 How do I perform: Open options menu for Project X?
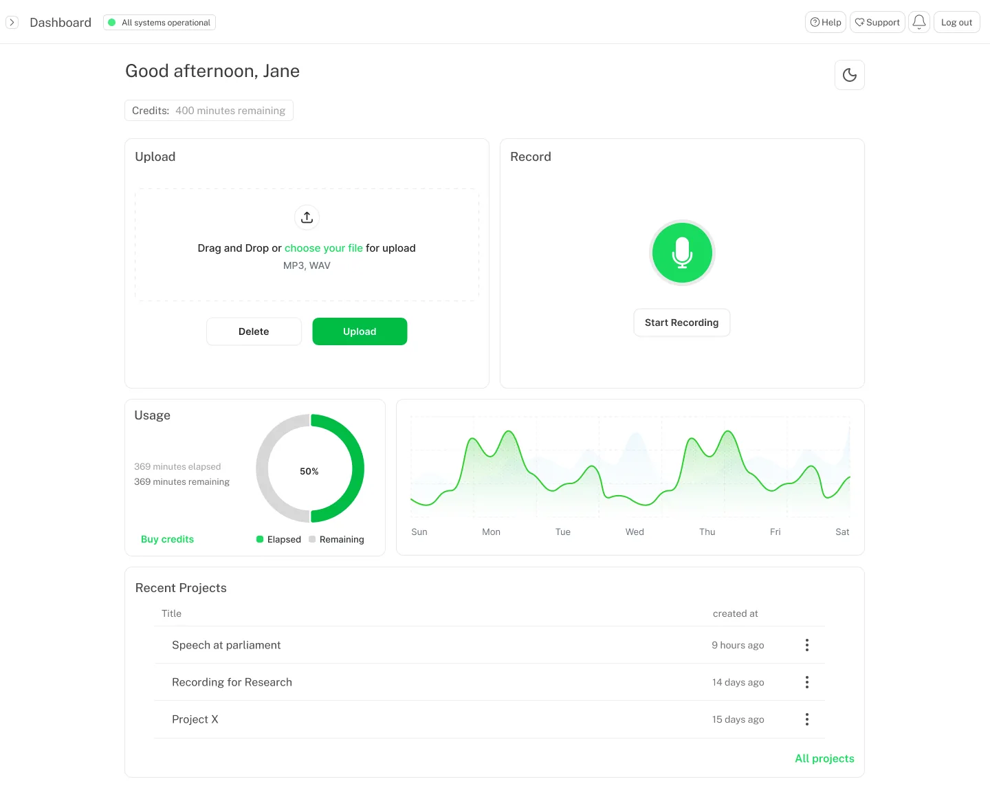click(x=807, y=719)
